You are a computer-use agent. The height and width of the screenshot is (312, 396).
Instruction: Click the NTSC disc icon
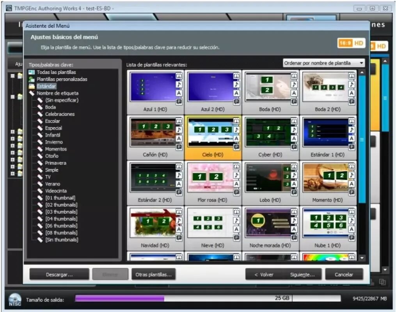pyautogui.click(x=15, y=300)
